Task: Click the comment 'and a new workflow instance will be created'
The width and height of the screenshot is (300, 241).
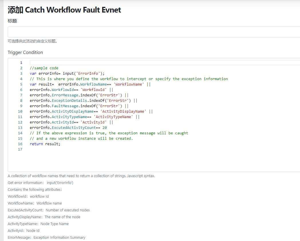Action: coord(81,139)
